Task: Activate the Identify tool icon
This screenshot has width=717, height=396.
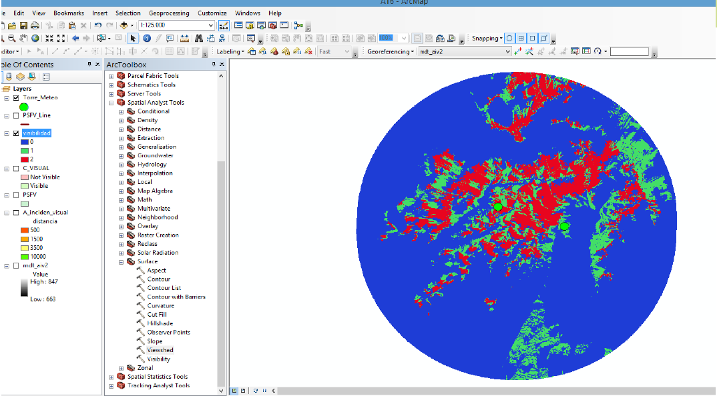Action: (147, 39)
